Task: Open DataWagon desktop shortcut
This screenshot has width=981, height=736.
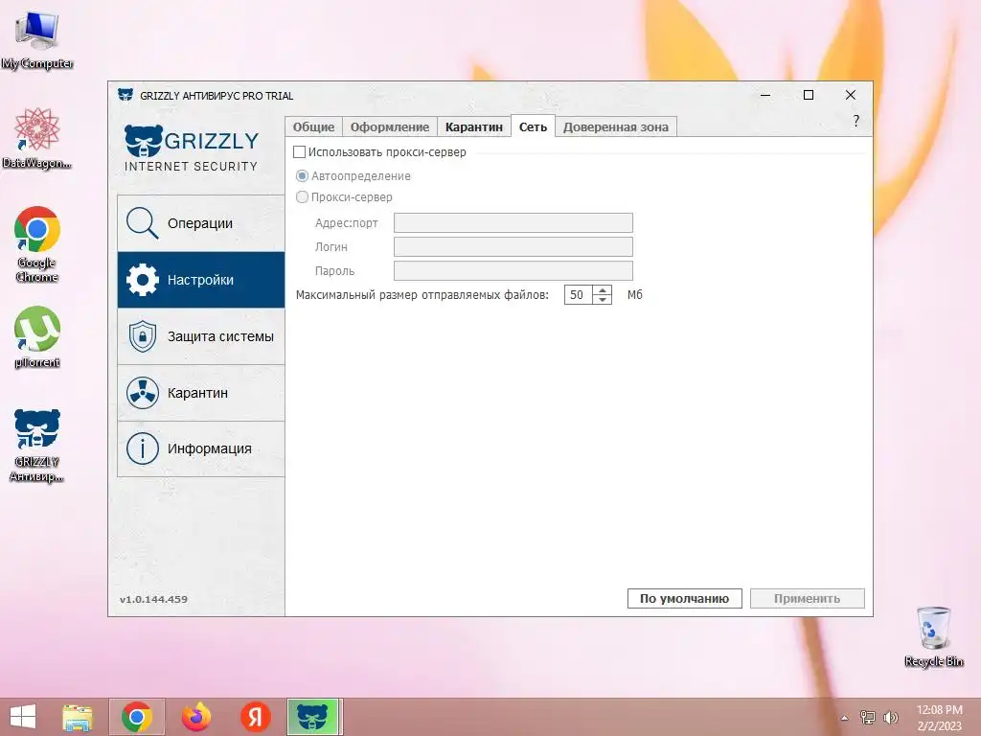Action: tap(37, 138)
